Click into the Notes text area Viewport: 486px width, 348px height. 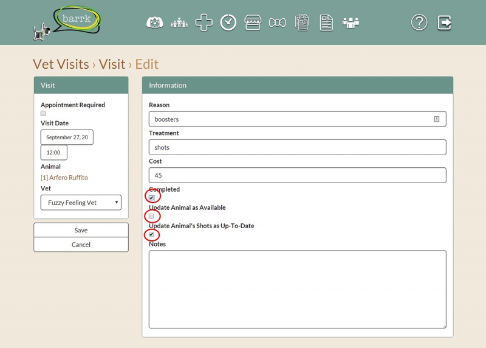(x=298, y=290)
